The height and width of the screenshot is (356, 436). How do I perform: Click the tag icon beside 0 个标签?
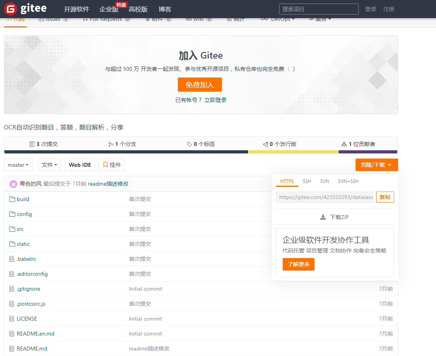189,144
